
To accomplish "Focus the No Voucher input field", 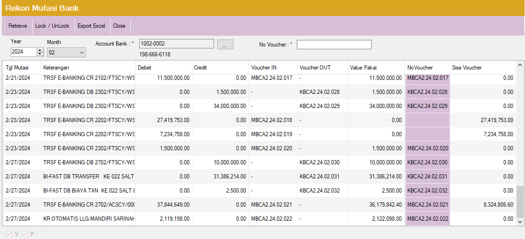I will 334,45.
